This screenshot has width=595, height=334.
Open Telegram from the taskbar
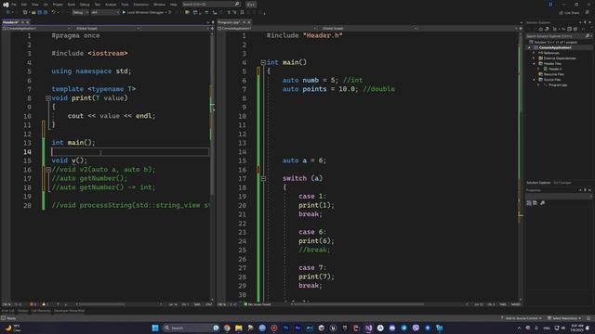(x=403, y=328)
